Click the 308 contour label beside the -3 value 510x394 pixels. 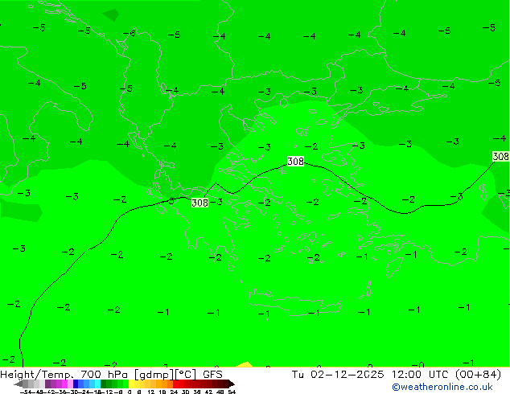[x=199, y=203]
